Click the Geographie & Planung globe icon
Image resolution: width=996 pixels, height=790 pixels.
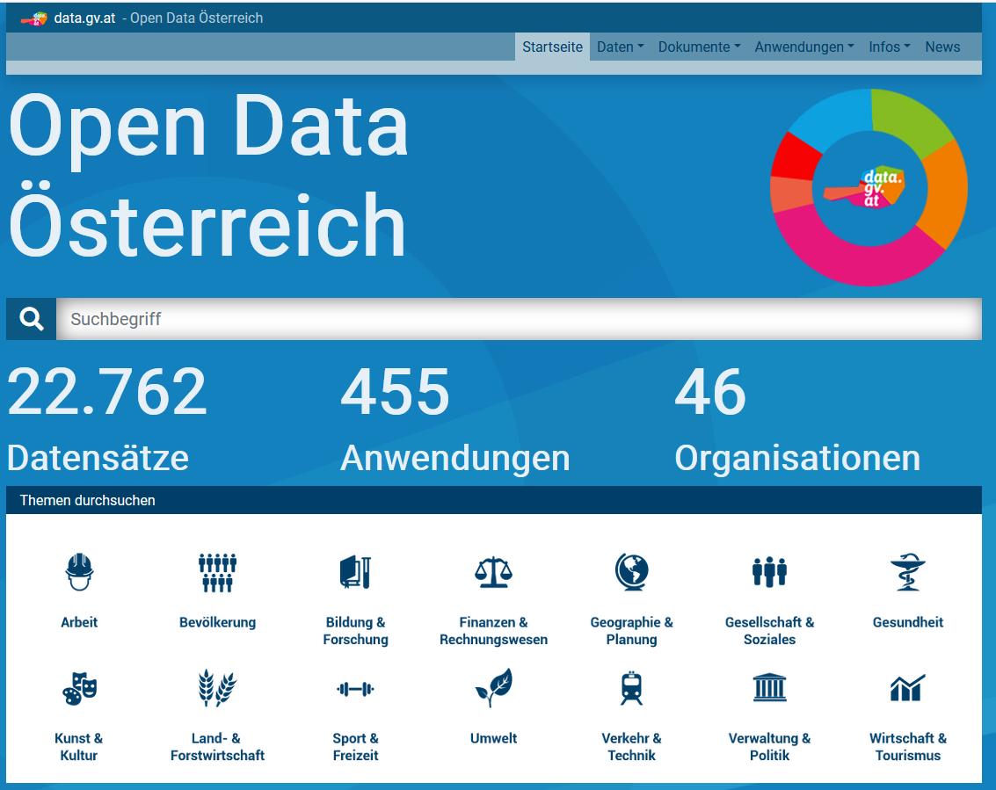(x=631, y=572)
